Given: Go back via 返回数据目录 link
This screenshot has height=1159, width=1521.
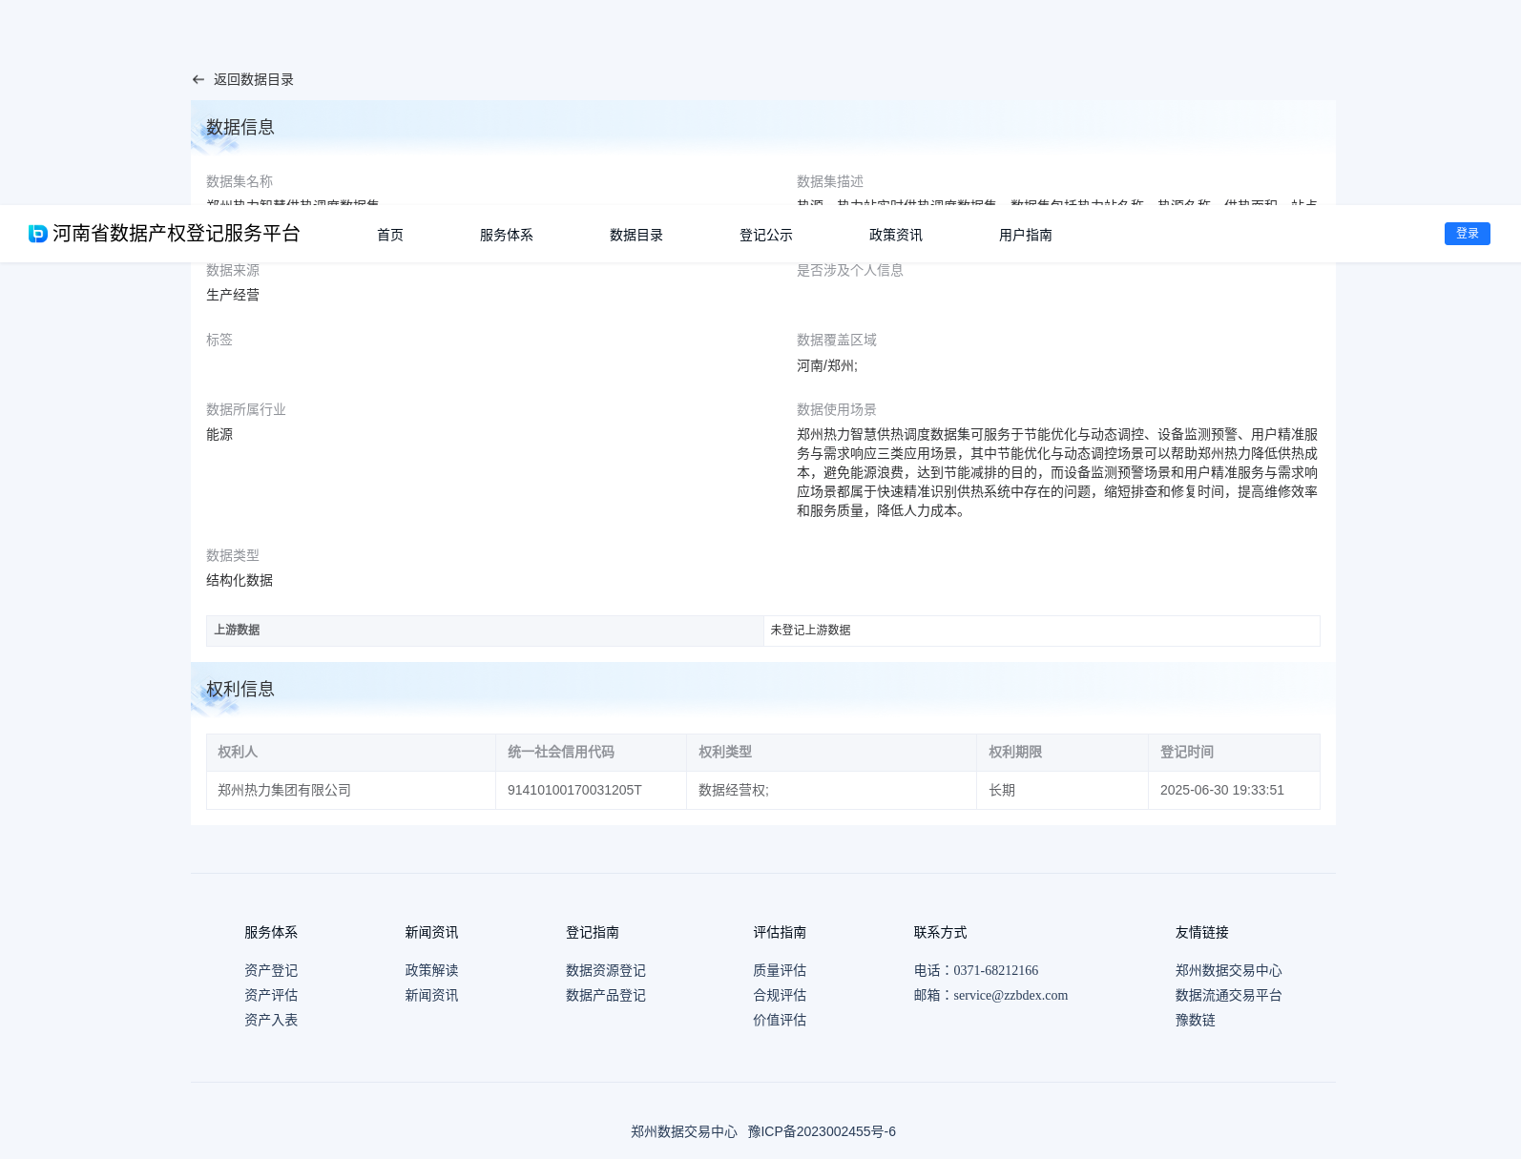Looking at the screenshot, I should click(x=253, y=80).
